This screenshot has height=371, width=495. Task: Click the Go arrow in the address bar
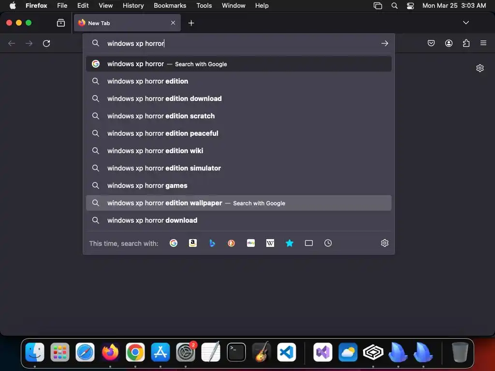pos(384,43)
